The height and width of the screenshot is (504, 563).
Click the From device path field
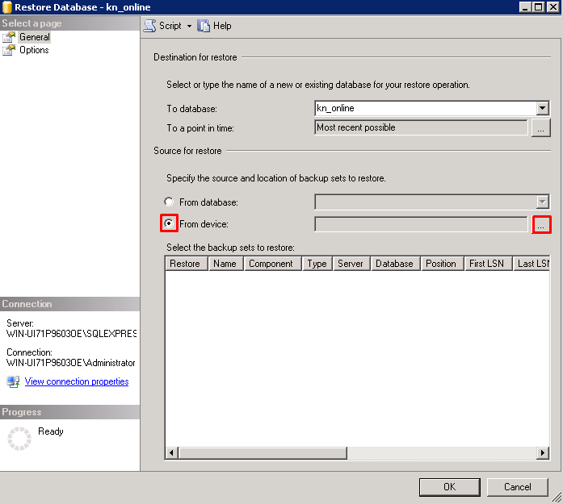421,224
